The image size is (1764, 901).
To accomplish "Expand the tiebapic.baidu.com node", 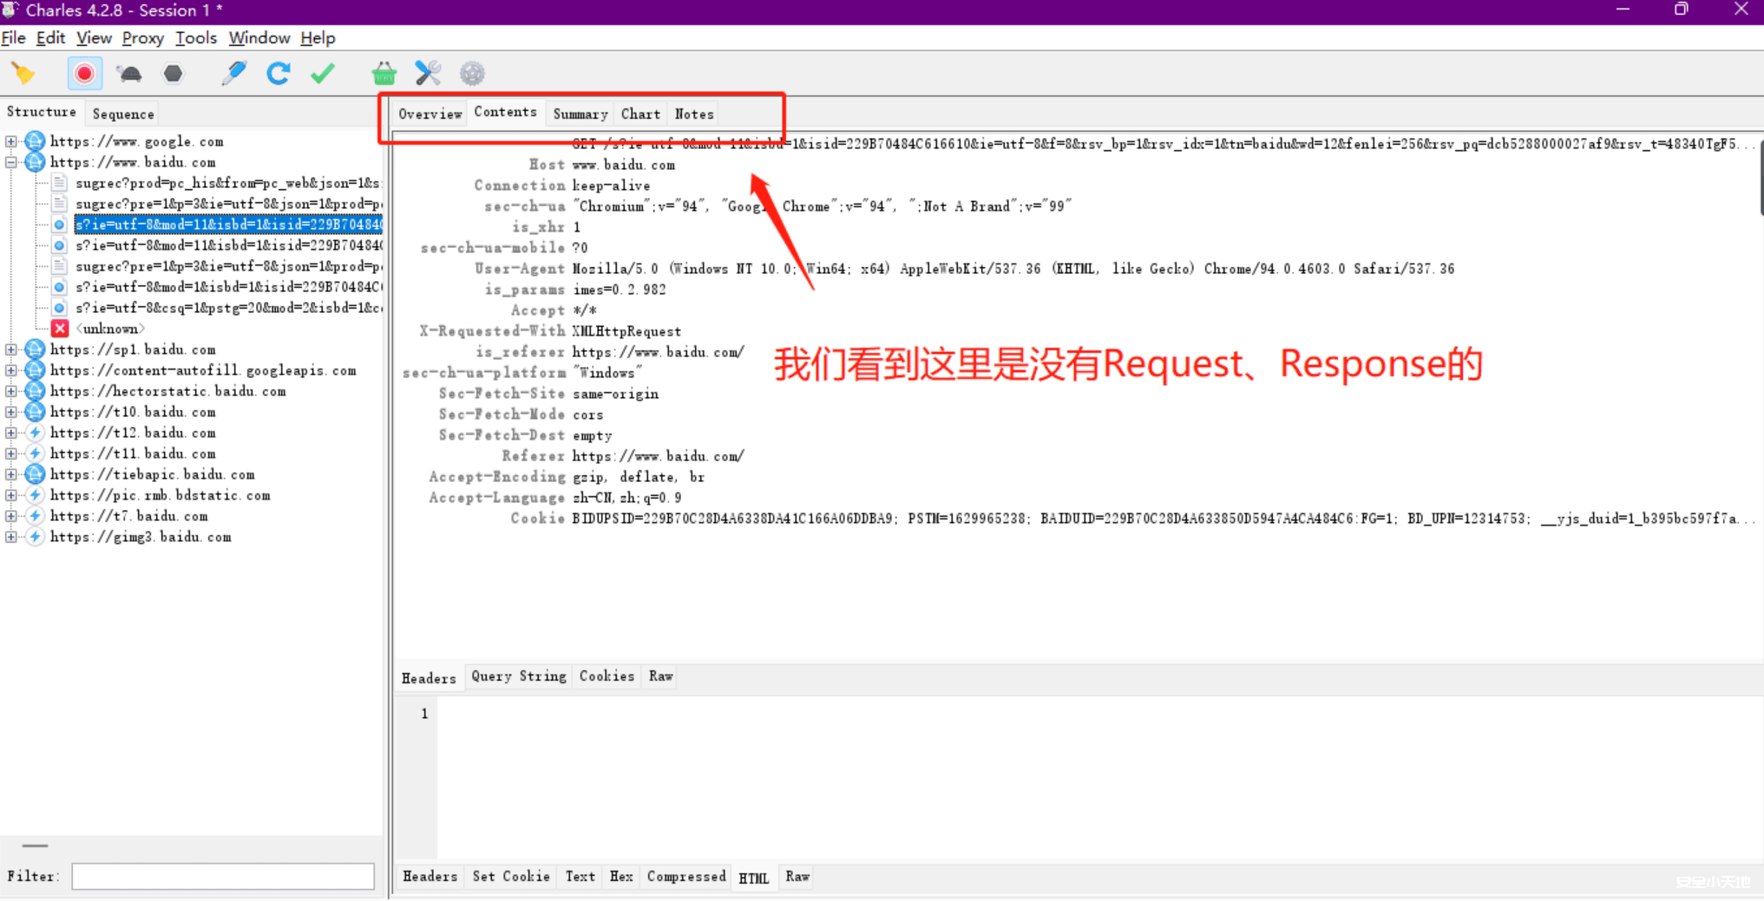I will click(x=10, y=474).
